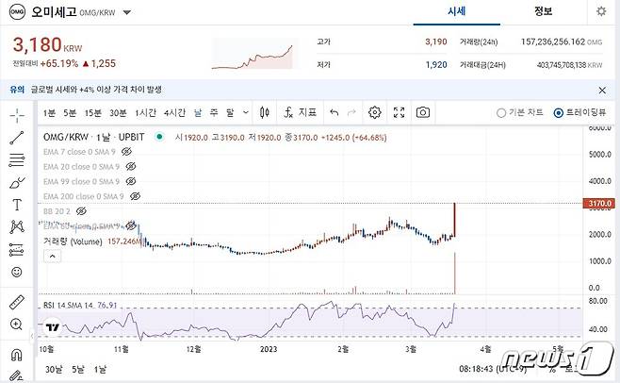Select the 1시간 interval

click(x=145, y=113)
